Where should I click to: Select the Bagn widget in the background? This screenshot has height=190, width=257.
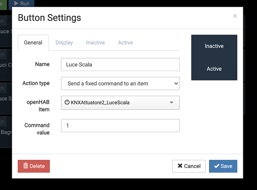pyautogui.click(x=6, y=133)
